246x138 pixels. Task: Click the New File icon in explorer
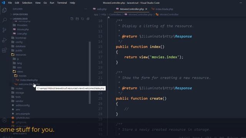point(72,19)
